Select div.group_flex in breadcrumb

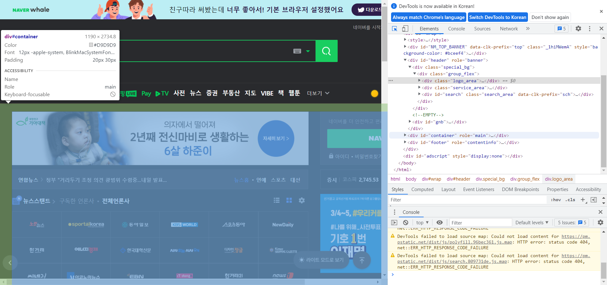pyautogui.click(x=525, y=179)
